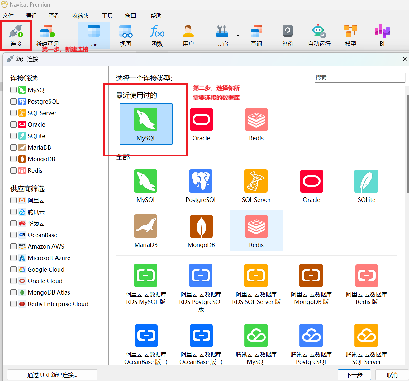Open the 查看 (View) menu
This screenshot has height=381, width=409.
point(54,16)
